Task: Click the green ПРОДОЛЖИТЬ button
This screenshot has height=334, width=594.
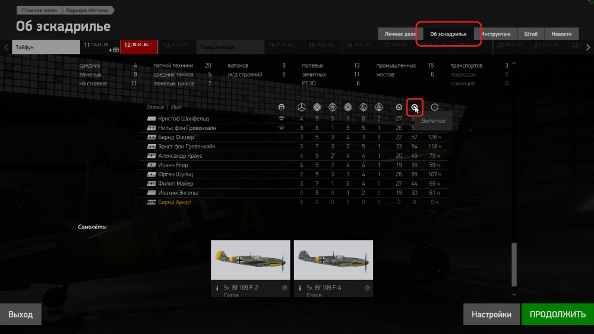Action: [x=558, y=314]
